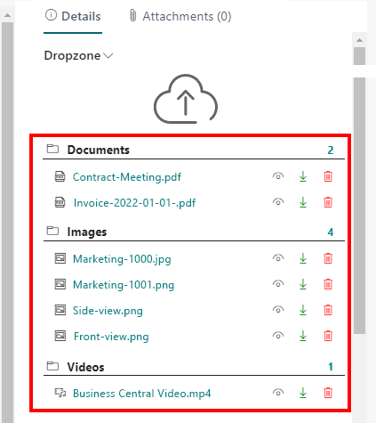Click the cloud upload icon
This screenshot has width=376, height=423.
tap(186, 99)
